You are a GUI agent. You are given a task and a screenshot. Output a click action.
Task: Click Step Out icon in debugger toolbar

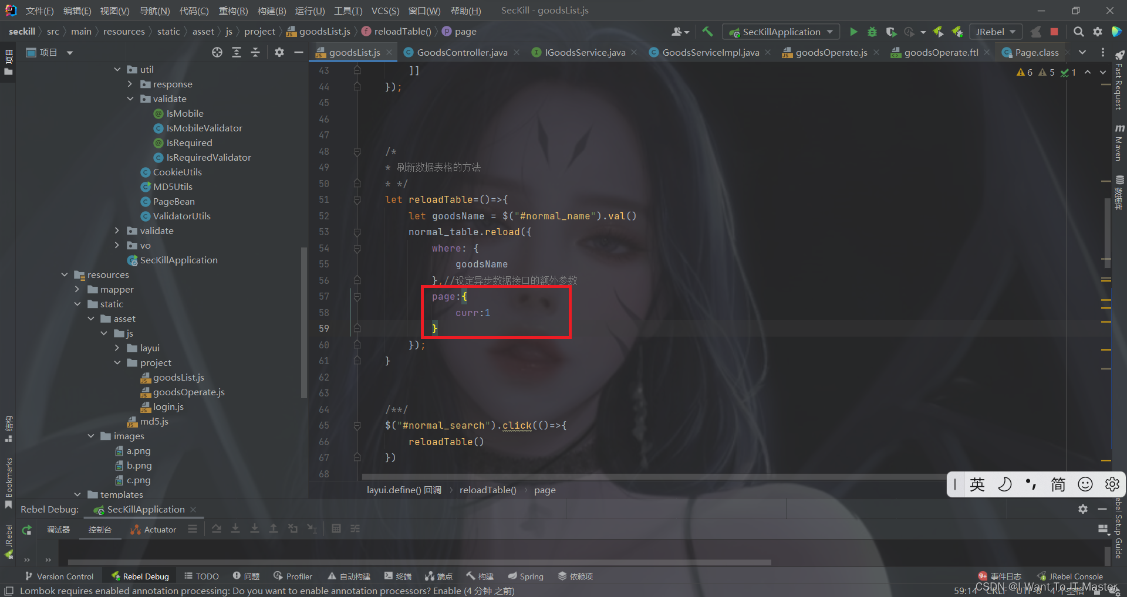click(x=274, y=529)
